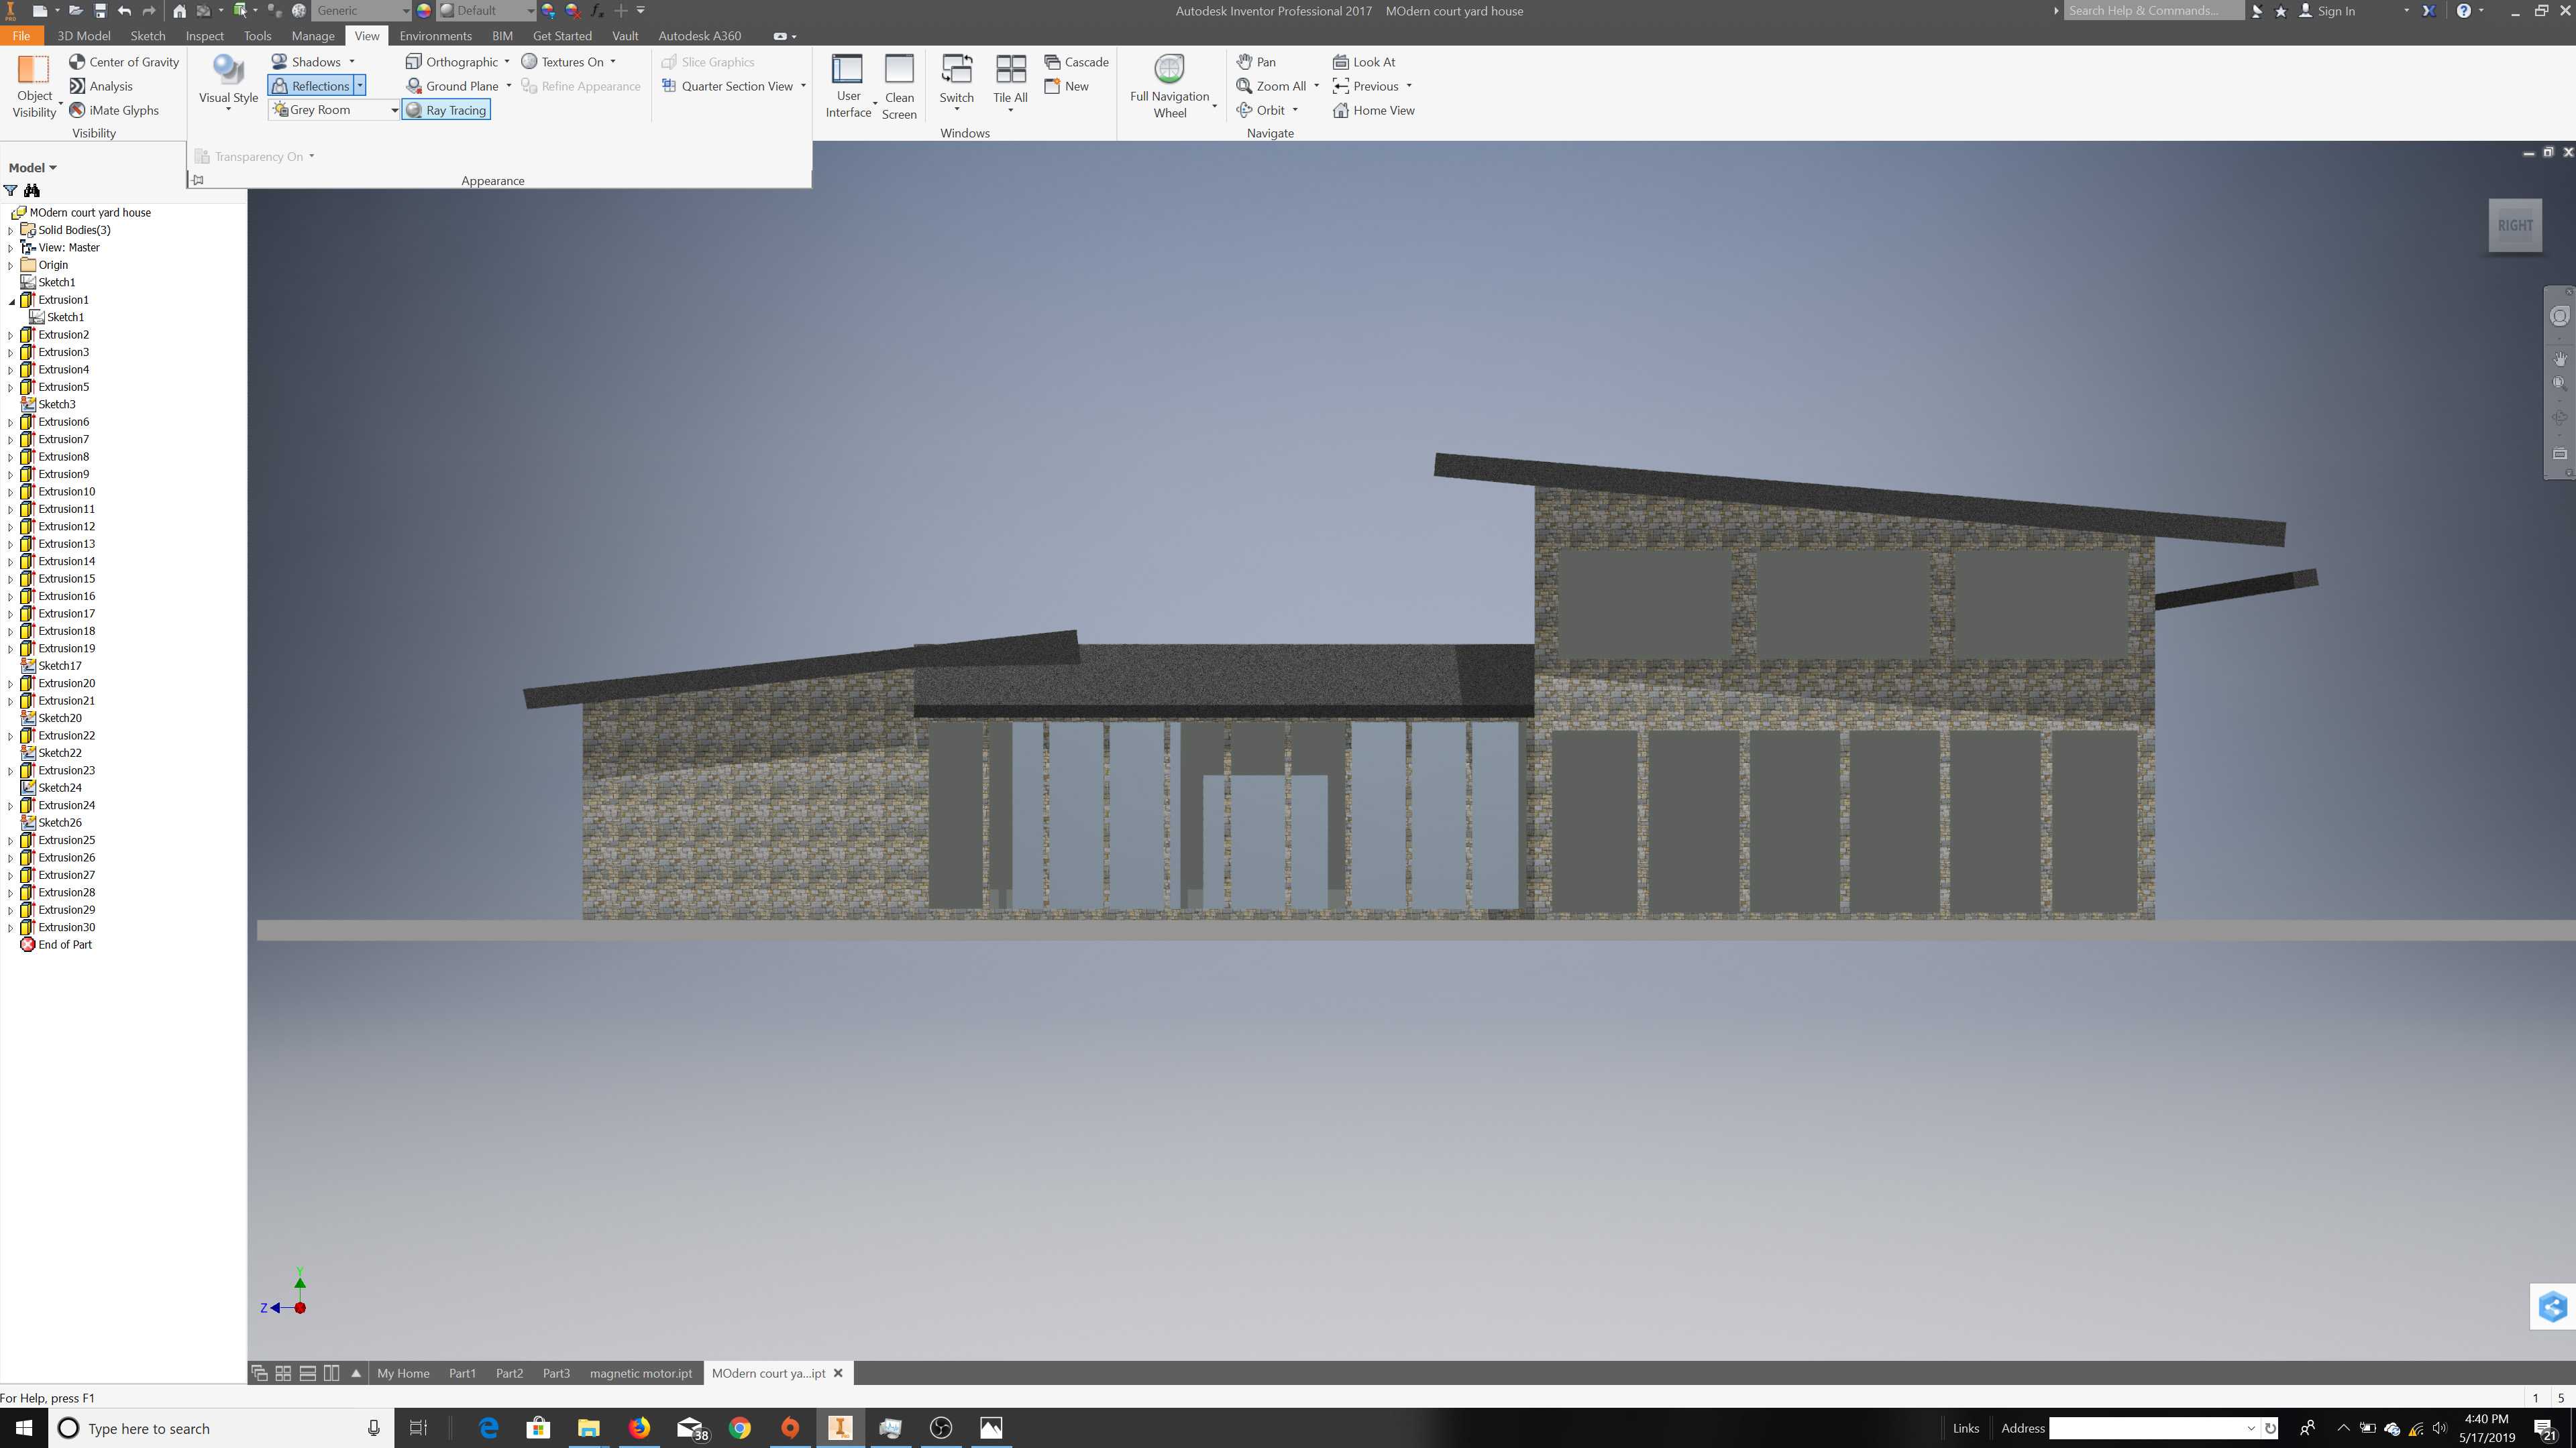The image size is (2576, 1448).
Task: Open the Full Navigation Wheel
Action: point(1170,86)
